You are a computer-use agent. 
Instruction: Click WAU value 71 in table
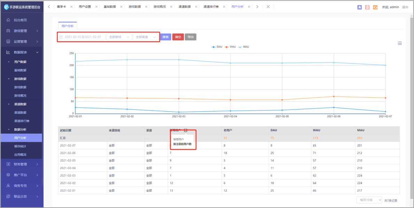[x=315, y=153]
